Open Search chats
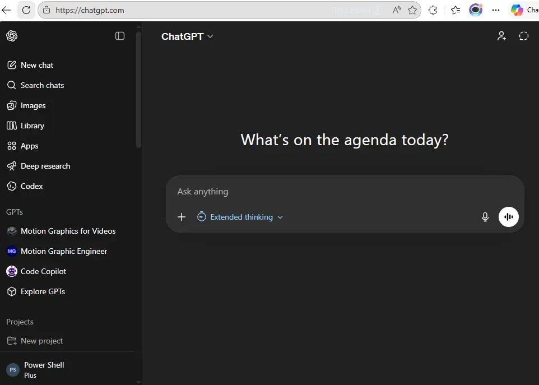 click(x=67, y=85)
